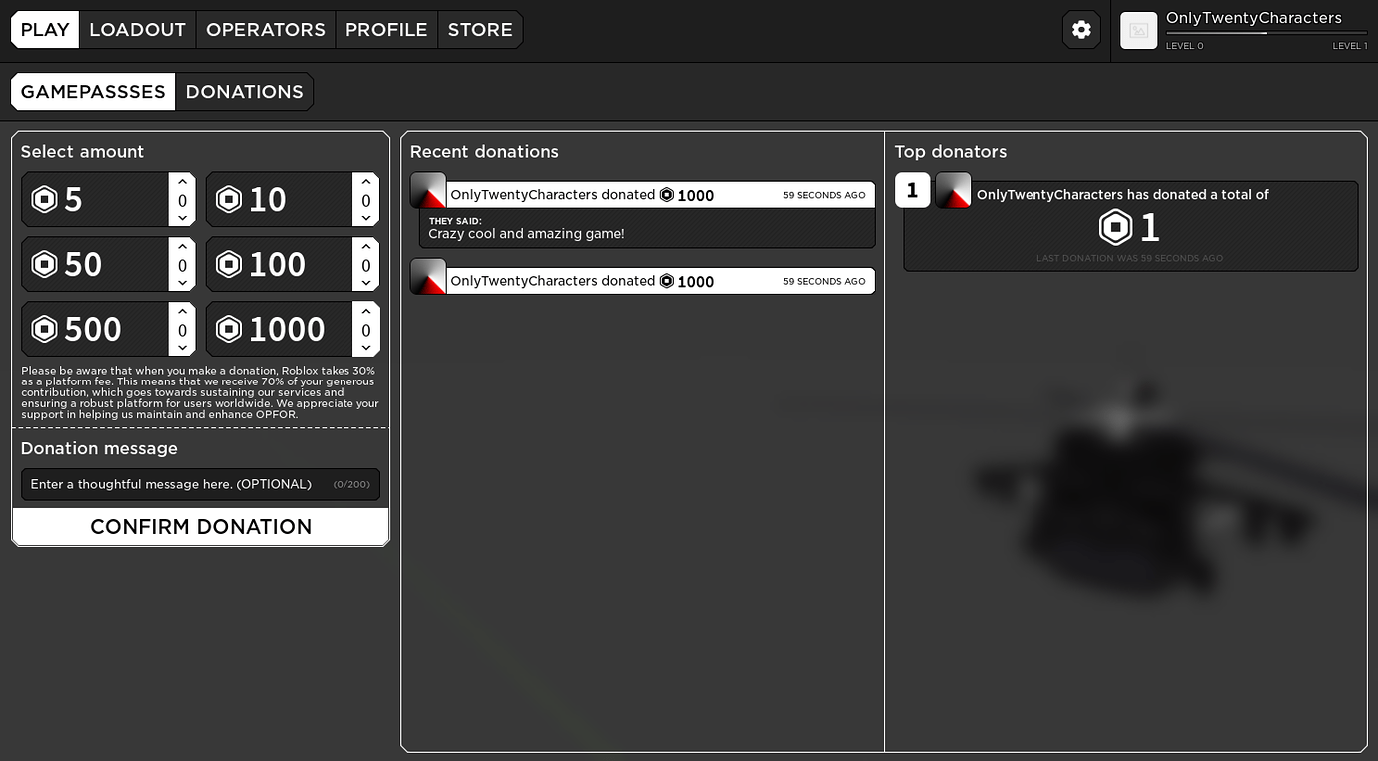Confirm the donation
Viewport: 1378px width, 761px height.
point(201,527)
